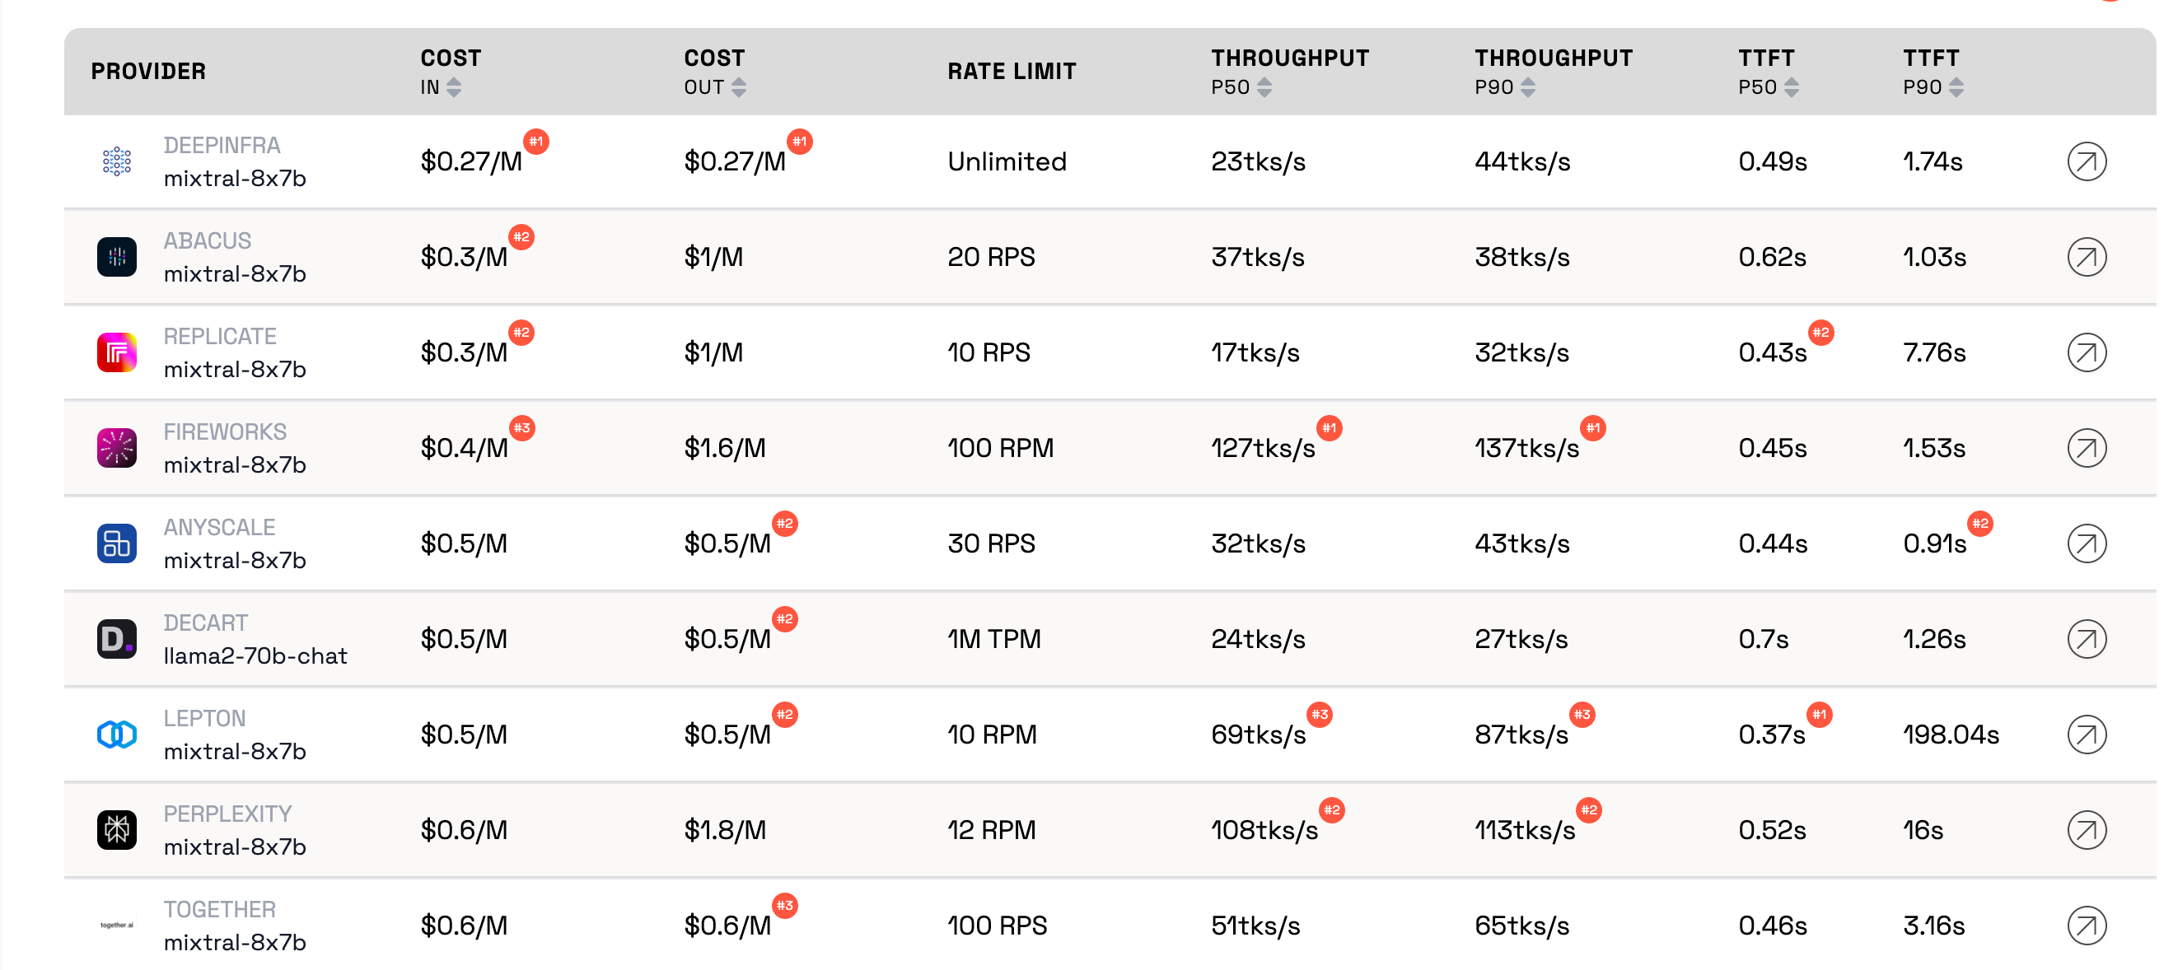Viewport: 2178px width, 970px height.
Task: Click the DEEPINFRA provider name
Action: (222, 145)
